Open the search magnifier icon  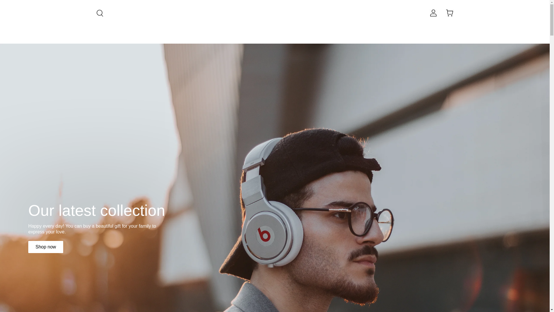click(100, 13)
